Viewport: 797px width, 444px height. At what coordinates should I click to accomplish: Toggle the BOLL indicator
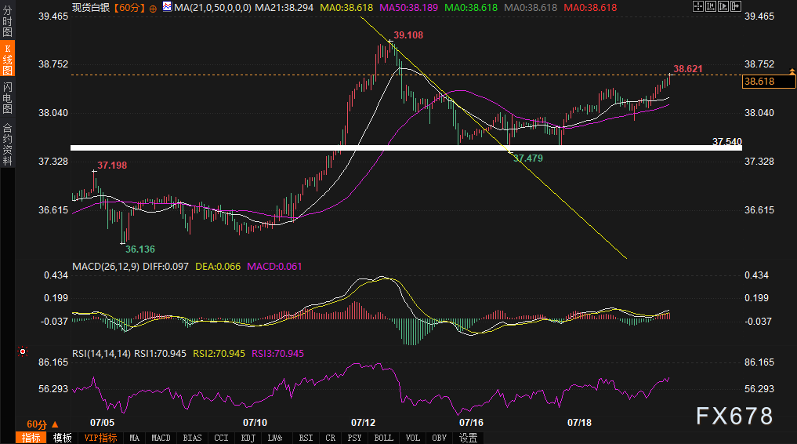click(x=383, y=438)
